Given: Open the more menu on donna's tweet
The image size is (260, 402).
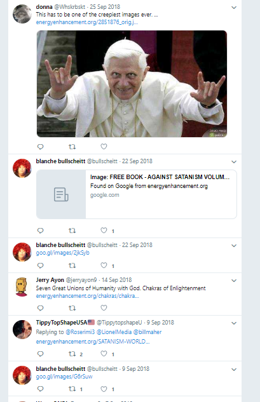Looking at the screenshot, I should coord(234,8).
